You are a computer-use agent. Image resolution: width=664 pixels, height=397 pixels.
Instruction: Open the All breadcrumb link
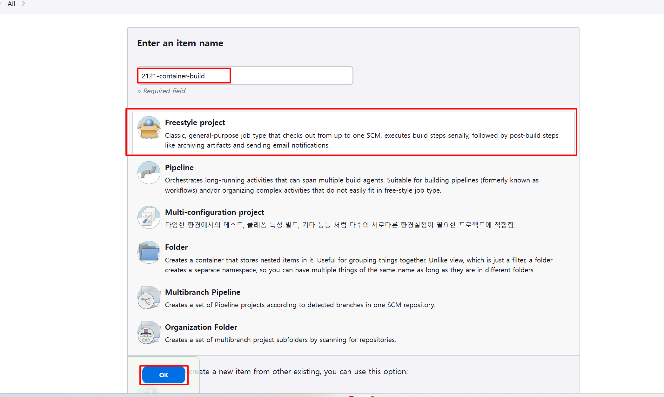(x=11, y=3)
